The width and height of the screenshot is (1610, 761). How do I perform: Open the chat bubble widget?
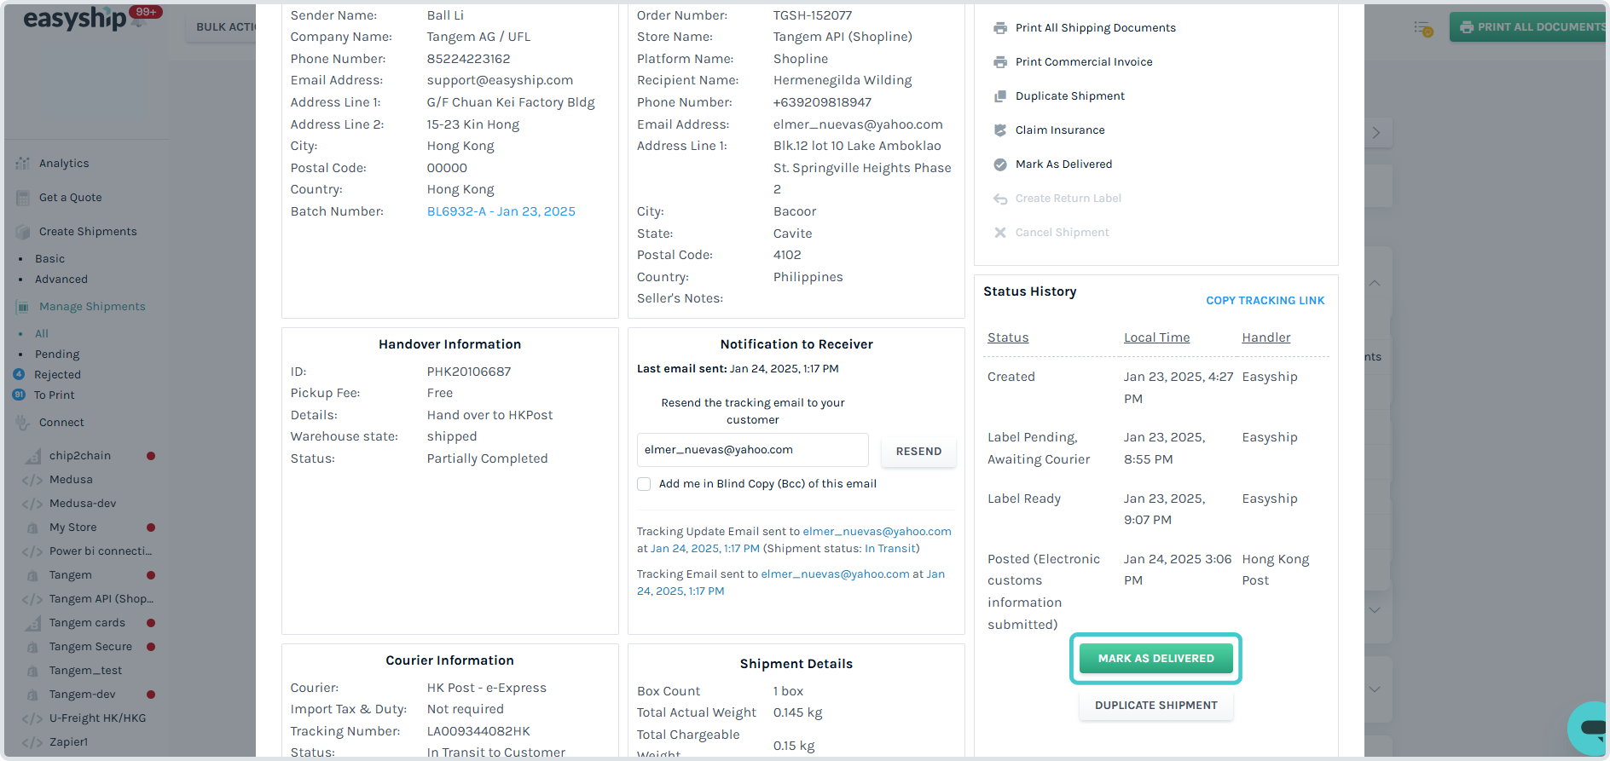tap(1589, 728)
